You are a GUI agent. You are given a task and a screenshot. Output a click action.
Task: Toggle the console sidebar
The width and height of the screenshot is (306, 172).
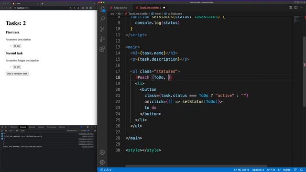click(x=2, y=130)
